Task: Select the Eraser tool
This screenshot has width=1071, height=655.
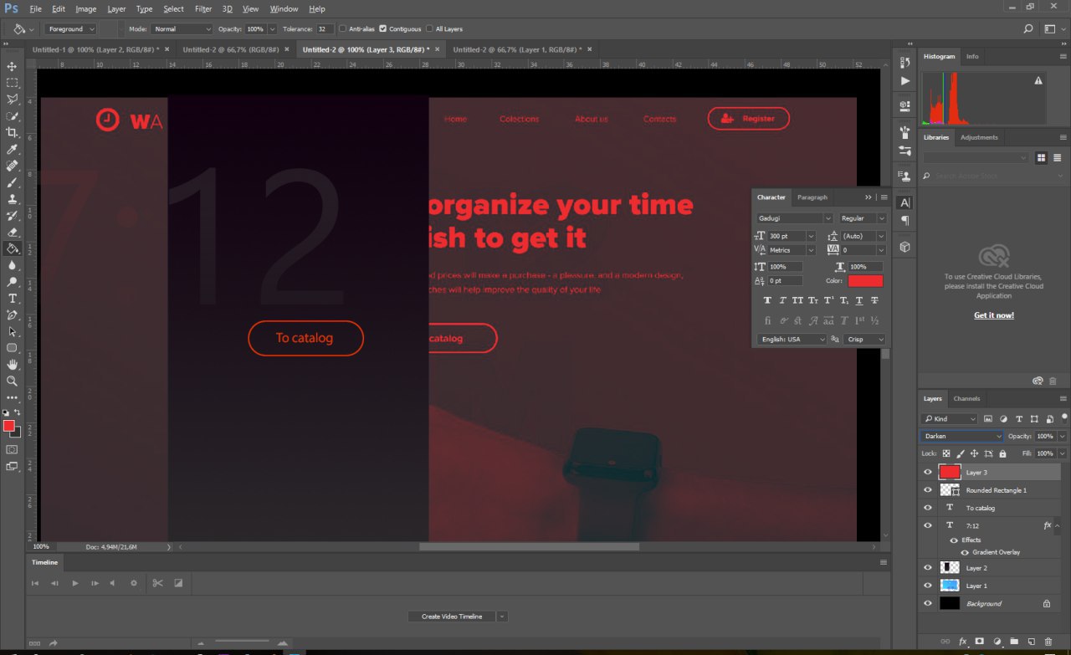Action: [x=12, y=232]
